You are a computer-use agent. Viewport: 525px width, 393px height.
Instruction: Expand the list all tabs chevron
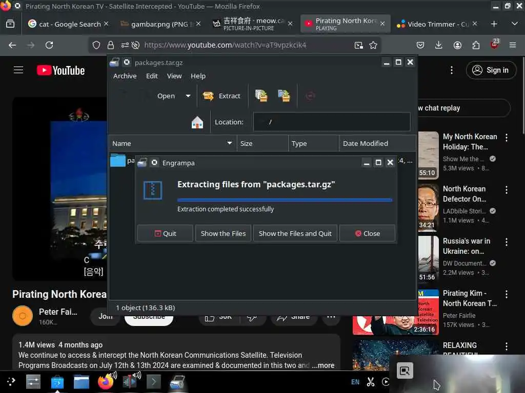tap(515, 24)
